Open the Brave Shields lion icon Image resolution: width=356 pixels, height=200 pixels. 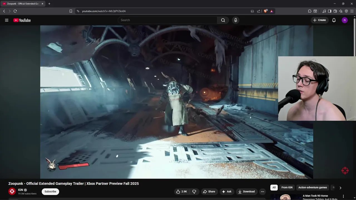tap(266, 11)
